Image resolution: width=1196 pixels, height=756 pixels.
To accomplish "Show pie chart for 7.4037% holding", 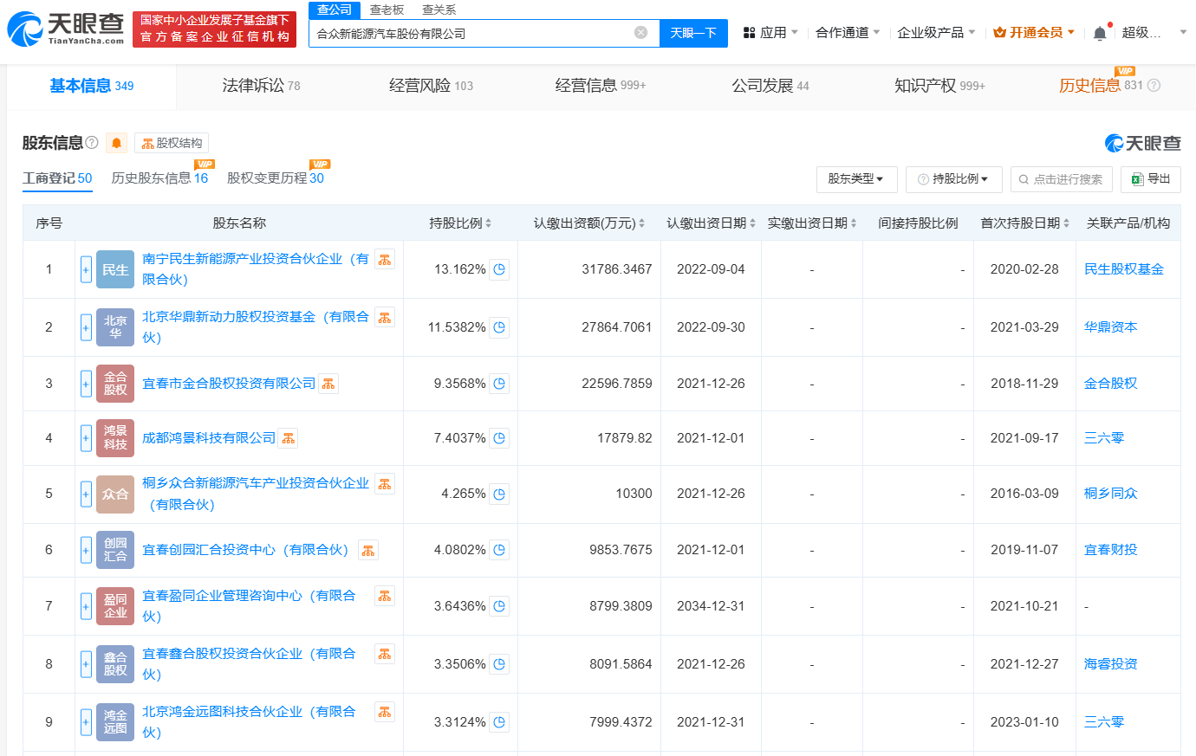I will click(x=499, y=438).
